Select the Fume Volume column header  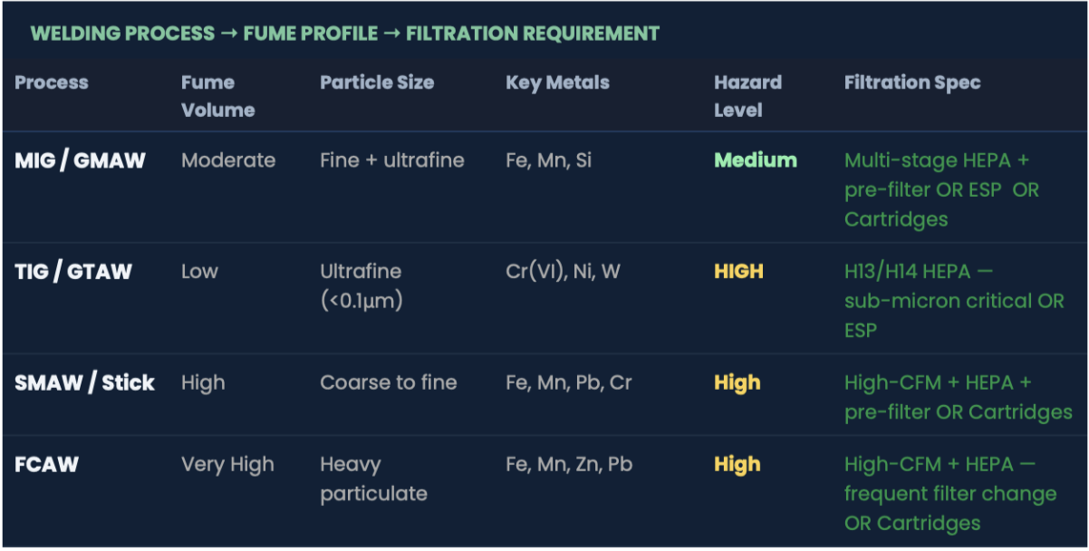[x=217, y=96]
